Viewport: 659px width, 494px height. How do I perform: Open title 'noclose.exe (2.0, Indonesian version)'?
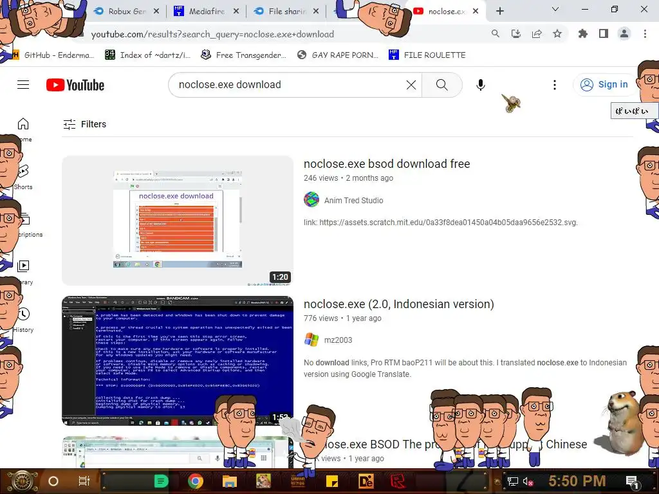(399, 304)
